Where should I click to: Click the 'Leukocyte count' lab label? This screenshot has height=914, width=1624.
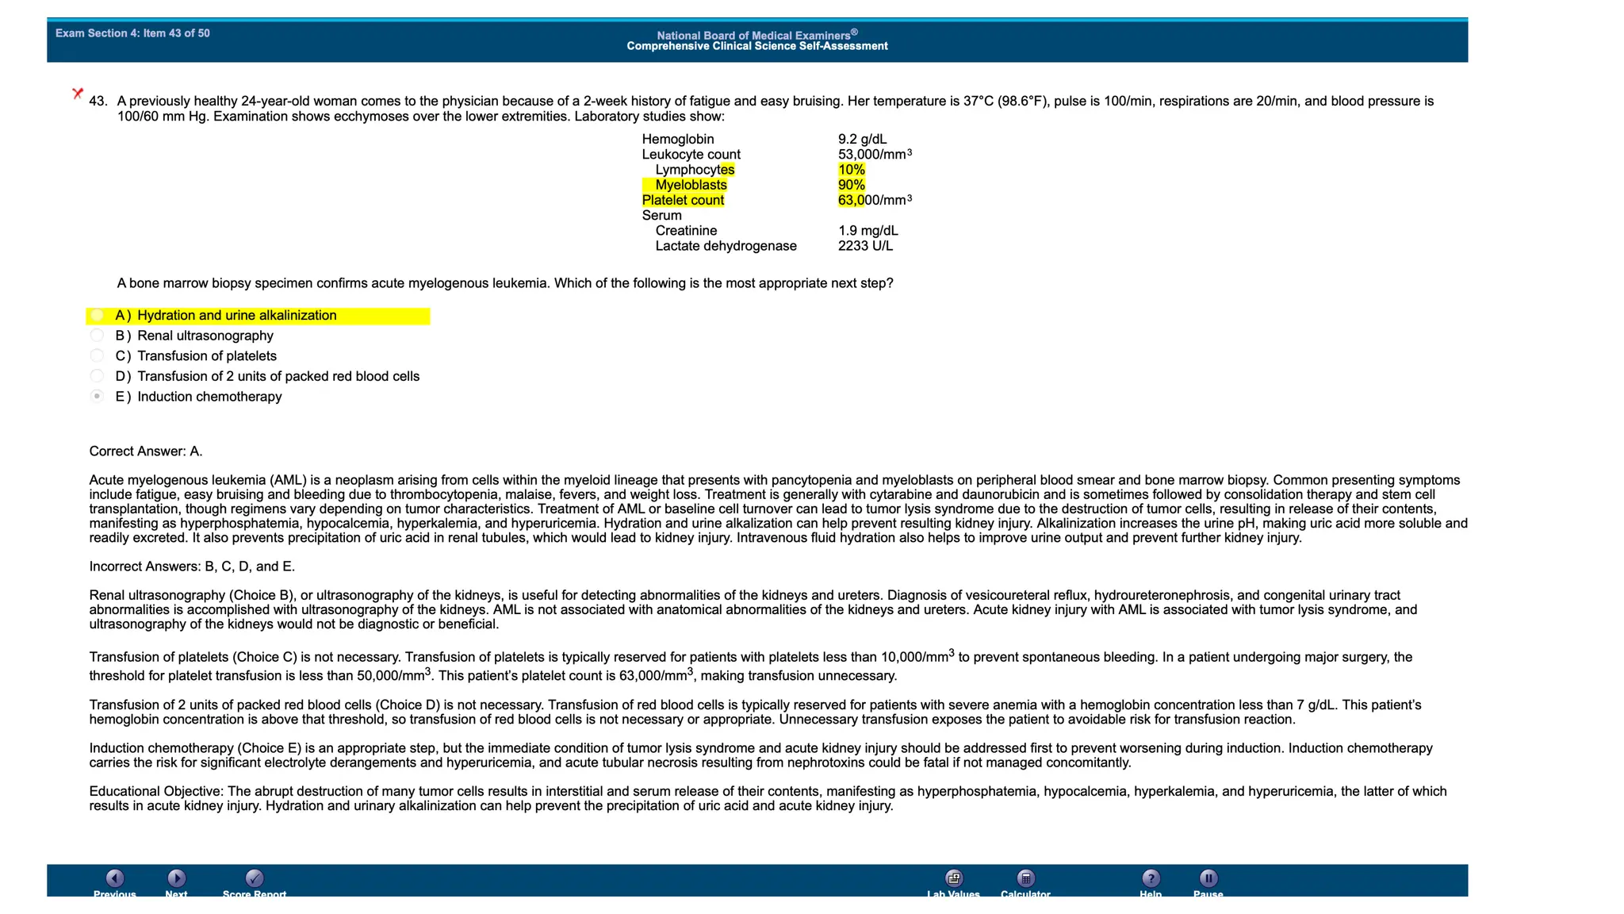(691, 155)
